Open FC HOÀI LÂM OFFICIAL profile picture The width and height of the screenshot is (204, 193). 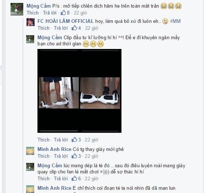coord(31,22)
